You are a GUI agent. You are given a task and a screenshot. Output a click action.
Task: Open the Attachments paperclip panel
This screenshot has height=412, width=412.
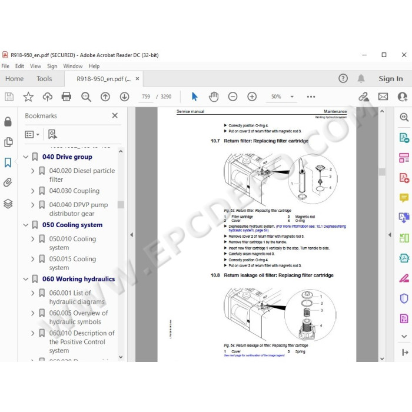[x=8, y=182]
